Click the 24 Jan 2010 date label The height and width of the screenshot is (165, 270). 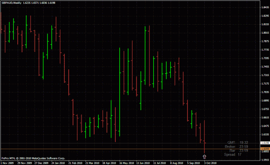58,163
